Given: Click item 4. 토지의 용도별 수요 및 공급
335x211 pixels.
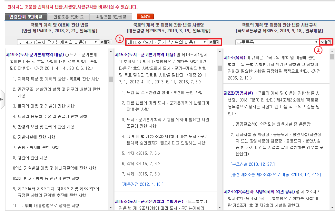Looking at the screenshot, I should 50,117.
